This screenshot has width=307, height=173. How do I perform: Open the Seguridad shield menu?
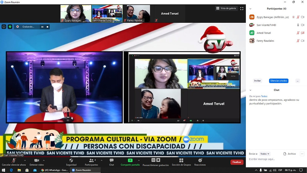pos(71,162)
